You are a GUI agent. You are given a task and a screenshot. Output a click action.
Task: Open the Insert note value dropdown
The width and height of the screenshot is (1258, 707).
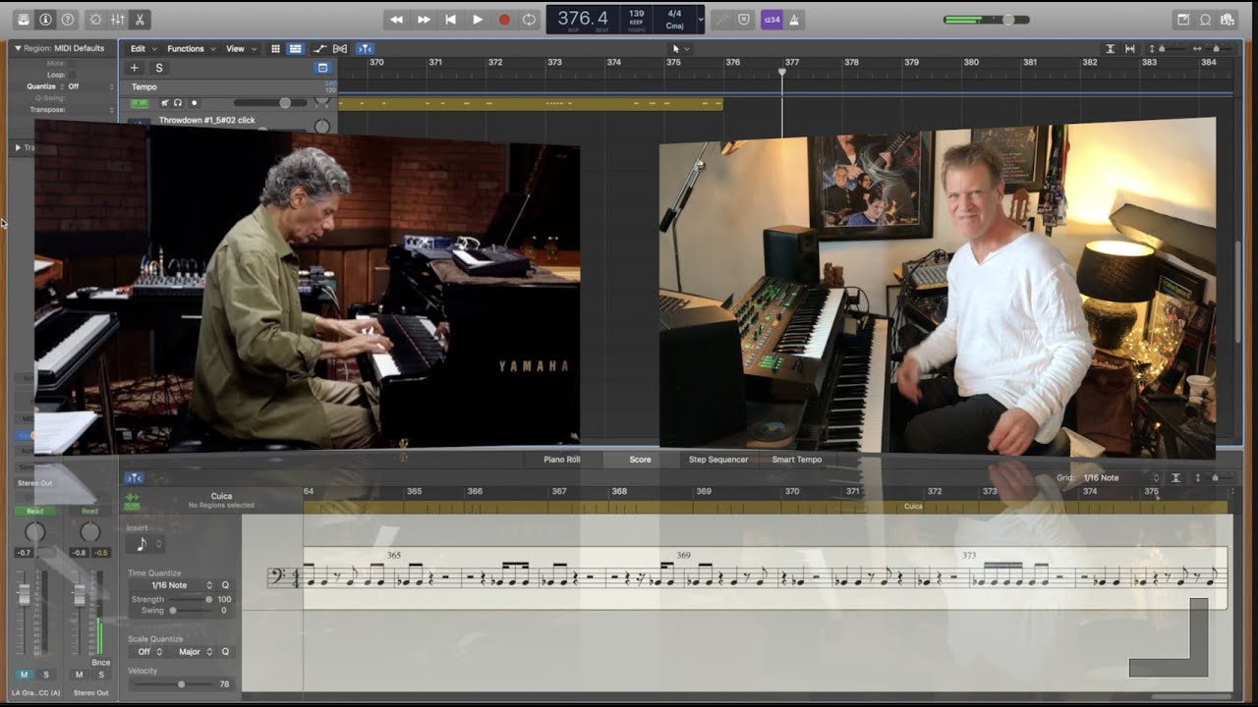[146, 544]
